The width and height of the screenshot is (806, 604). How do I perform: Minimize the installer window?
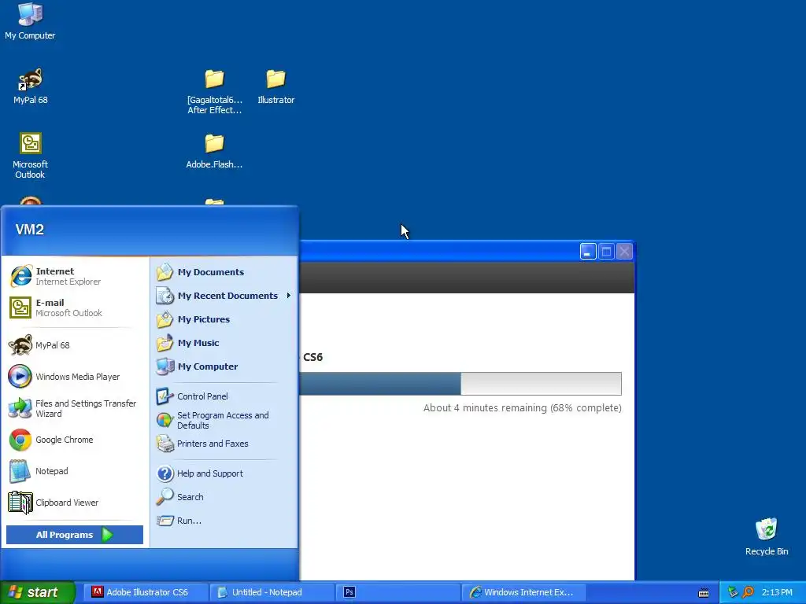tap(588, 252)
